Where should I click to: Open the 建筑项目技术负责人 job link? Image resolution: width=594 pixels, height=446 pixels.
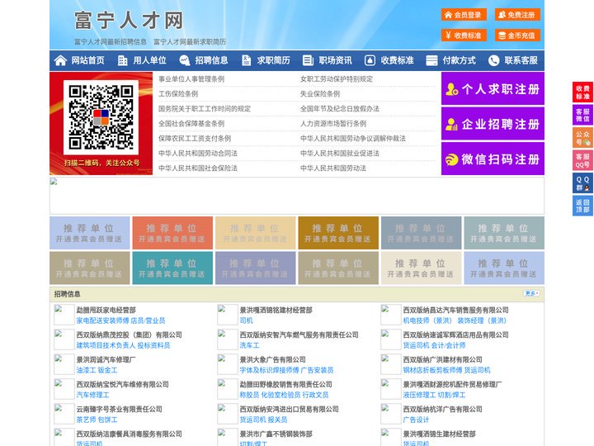(x=106, y=345)
